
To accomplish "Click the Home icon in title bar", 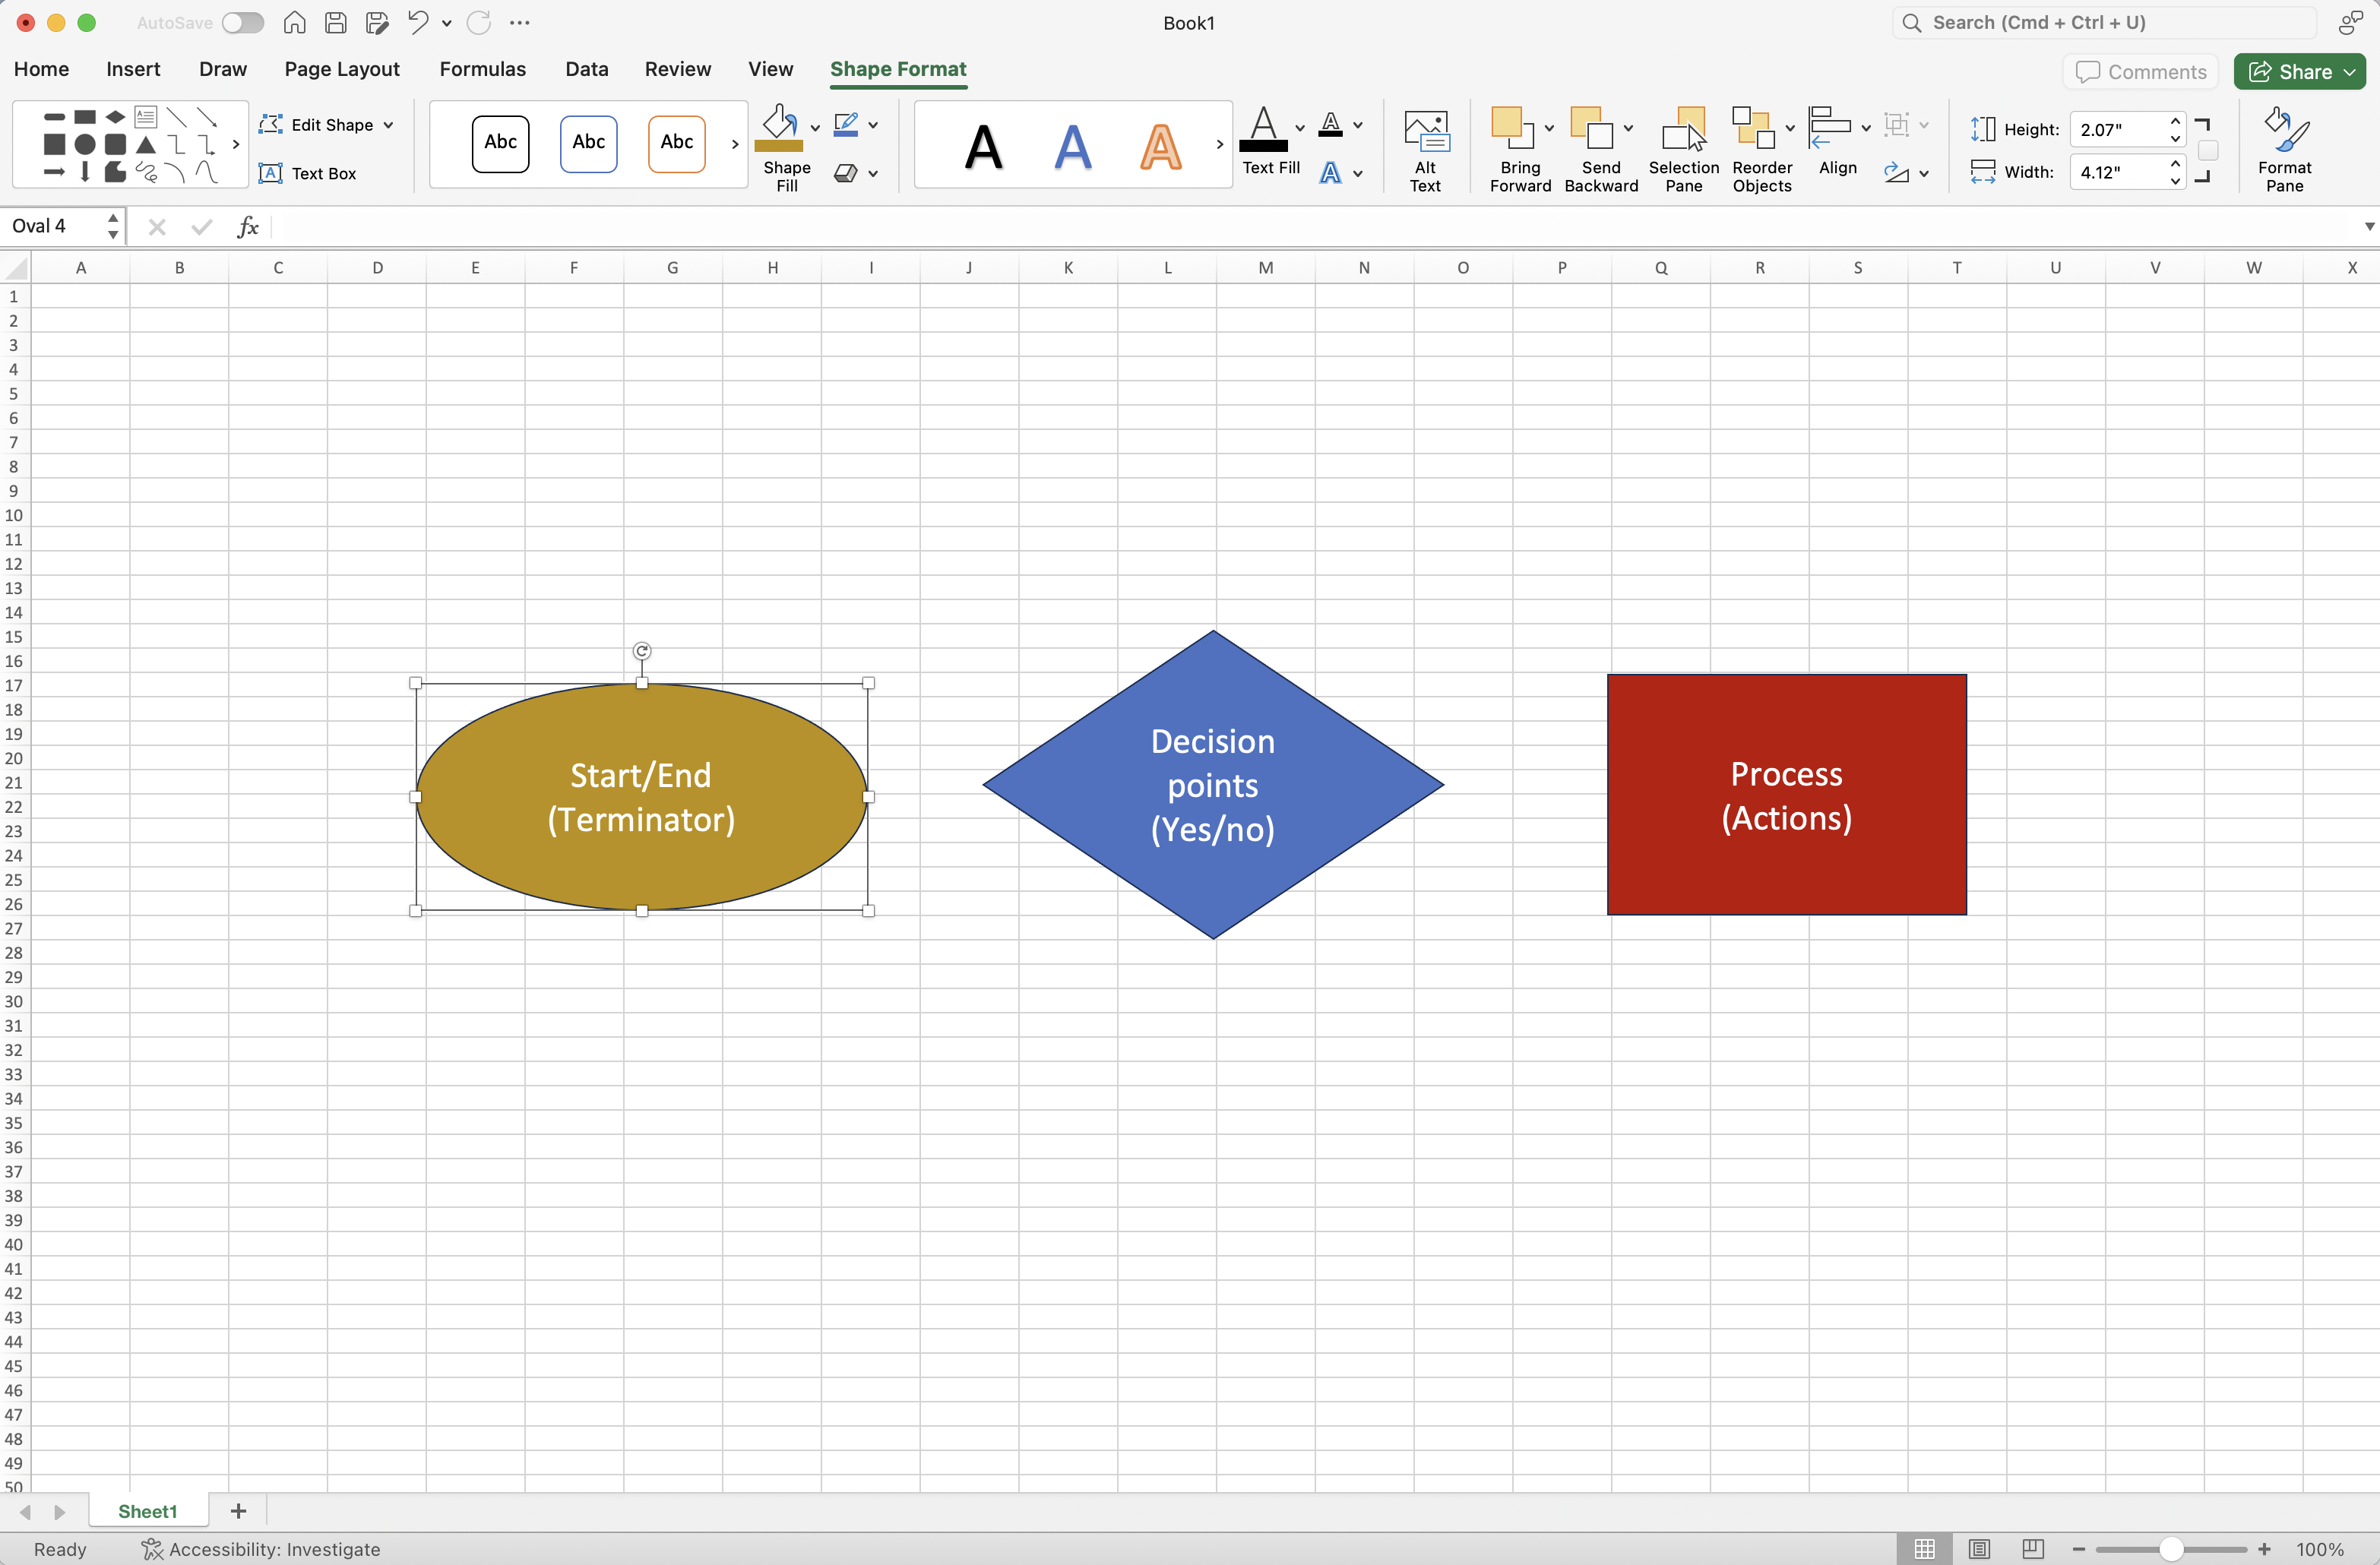I will click(294, 22).
